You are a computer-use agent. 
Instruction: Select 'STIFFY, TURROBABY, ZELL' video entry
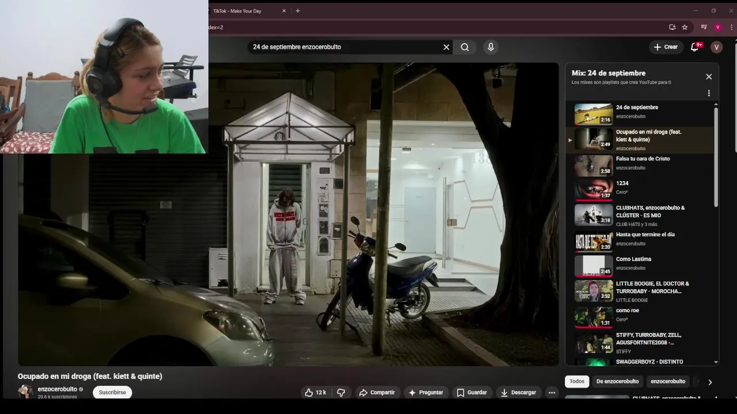(640, 342)
